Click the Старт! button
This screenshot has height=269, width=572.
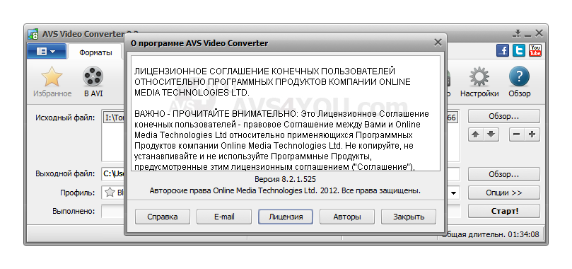click(x=504, y=211)
